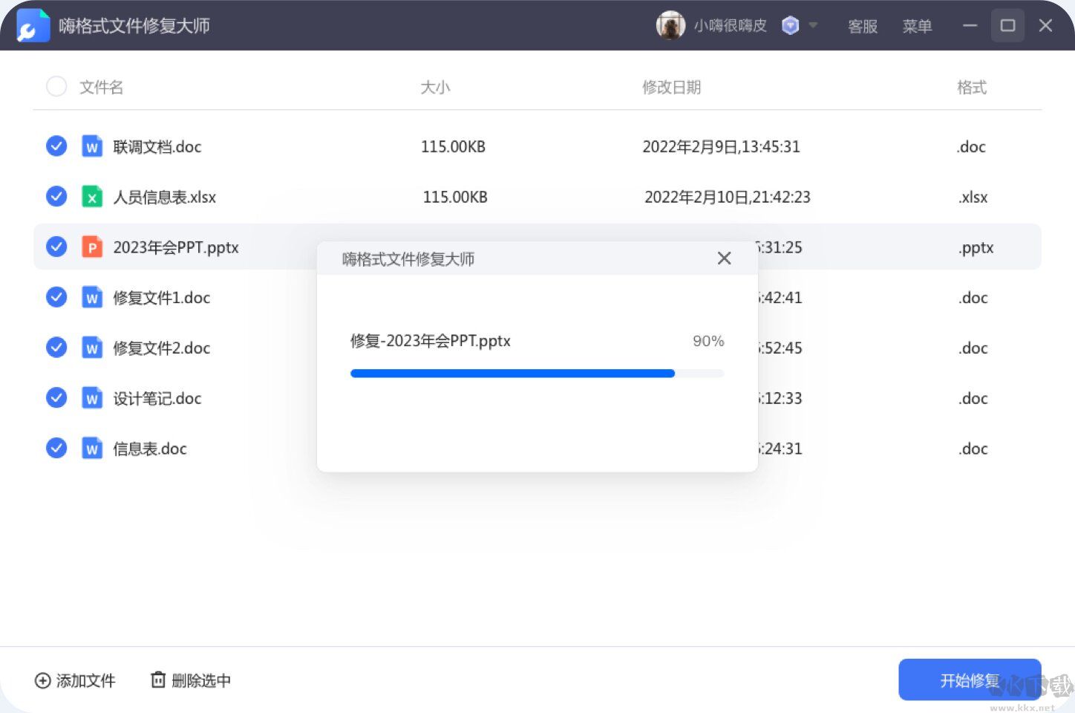Click the username 小嗨很嗨皮
Viewport: 1075px width, 713px height.
coord(730,26)
